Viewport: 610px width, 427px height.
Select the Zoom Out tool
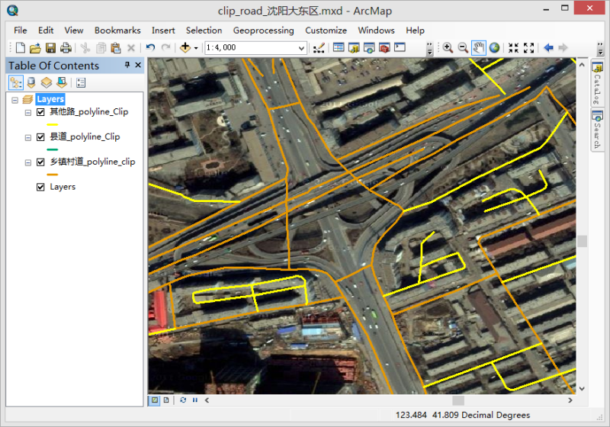463,47
